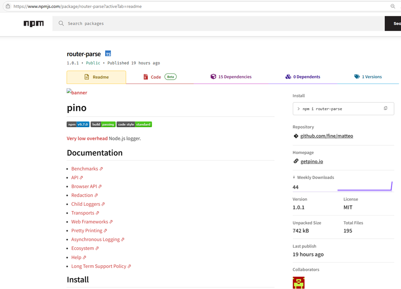Open the Readme tab
The image size is (401, 289).
[x=96, y=77]
